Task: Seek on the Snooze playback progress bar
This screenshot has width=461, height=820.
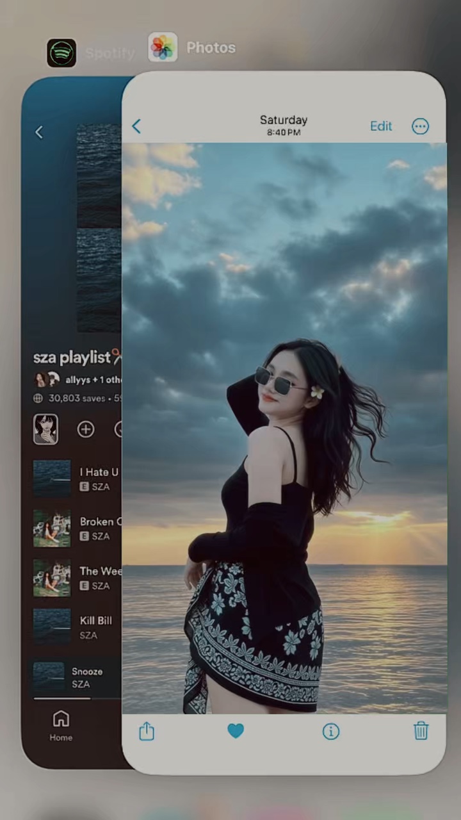Action: [77, 698]
